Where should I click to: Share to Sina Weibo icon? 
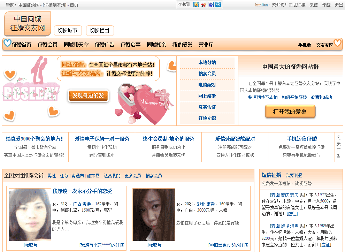tap(204, 5)
